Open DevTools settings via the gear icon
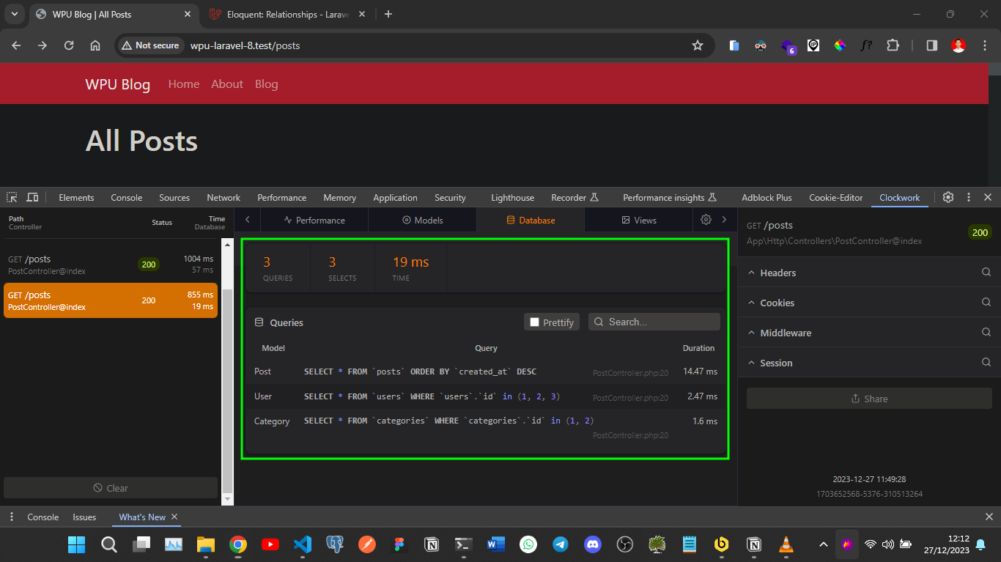The image size is (1001, 562). [x=948, y=197]
